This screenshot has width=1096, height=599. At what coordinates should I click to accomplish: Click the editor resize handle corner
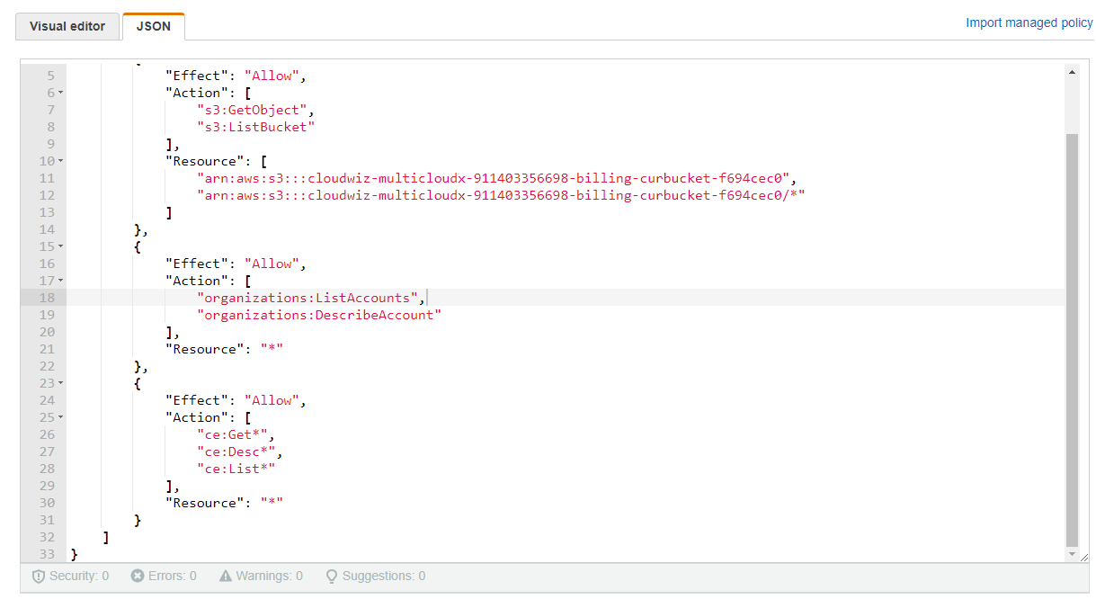click(x=1083, y=558)
